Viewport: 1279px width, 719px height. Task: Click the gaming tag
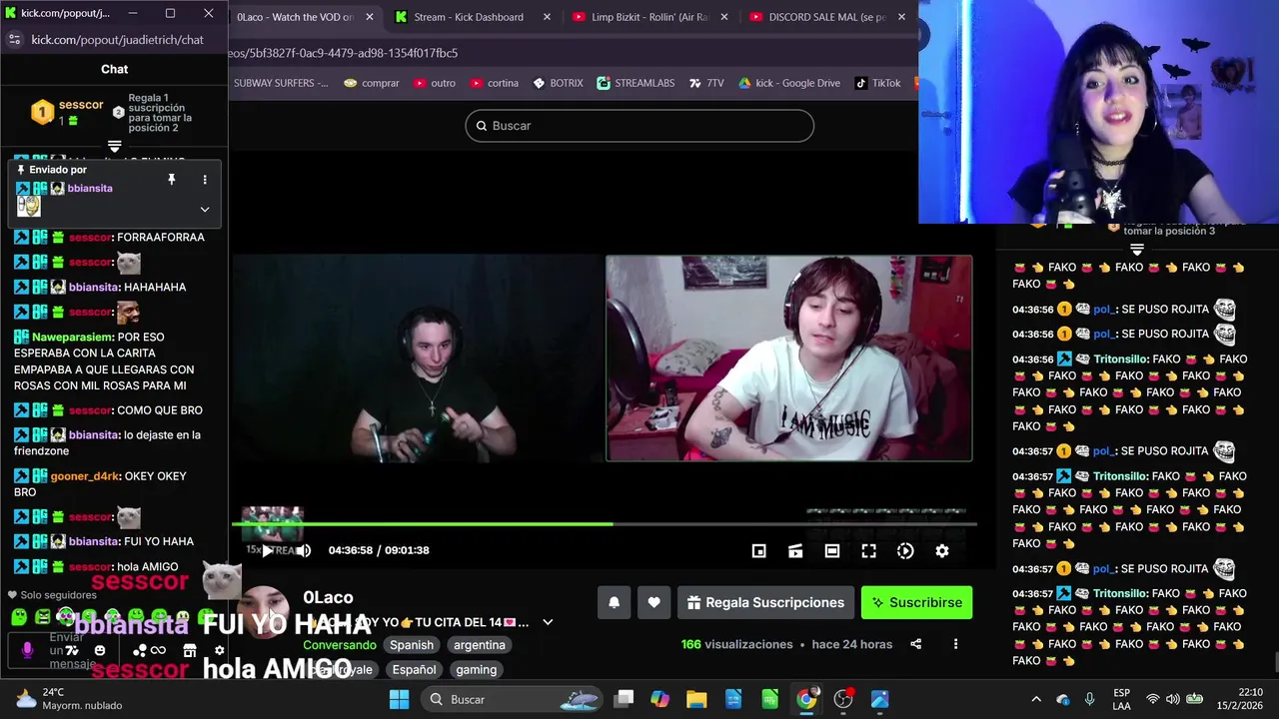pos(477,670)
